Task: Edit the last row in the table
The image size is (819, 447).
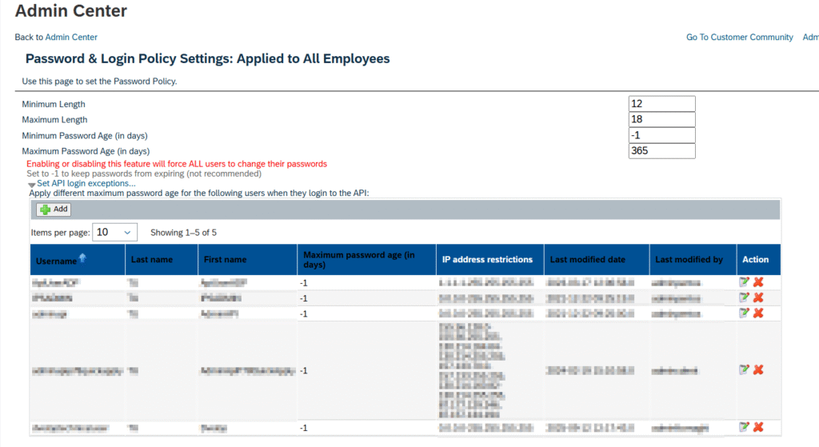Action: (745, 427)
